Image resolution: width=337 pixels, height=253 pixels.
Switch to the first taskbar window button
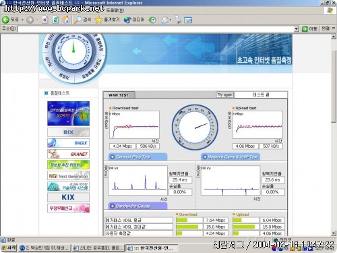[x=44, y=248]
